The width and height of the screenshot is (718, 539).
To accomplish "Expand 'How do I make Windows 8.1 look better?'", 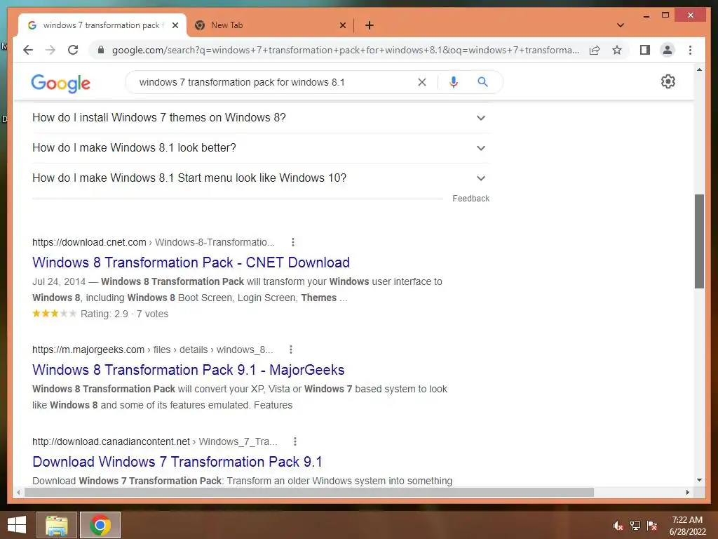I will tap(261, 148).
